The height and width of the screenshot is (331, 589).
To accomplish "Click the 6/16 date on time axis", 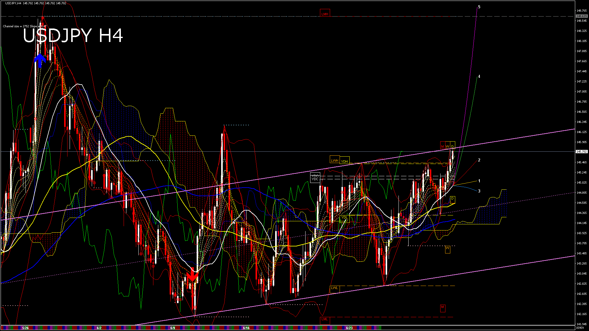I will click(246, 328).
